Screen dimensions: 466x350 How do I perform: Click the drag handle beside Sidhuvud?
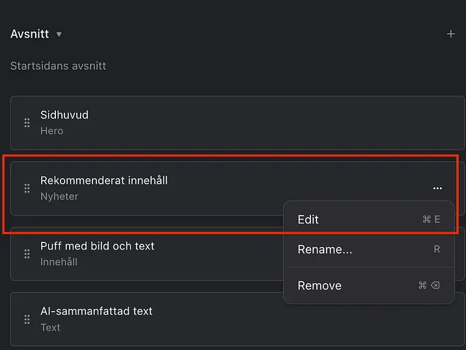(x=27, y=123)
